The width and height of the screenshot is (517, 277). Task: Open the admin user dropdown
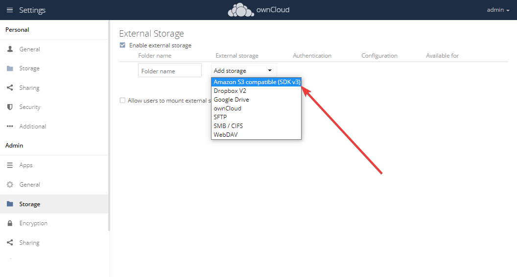[x=498, y=10]
